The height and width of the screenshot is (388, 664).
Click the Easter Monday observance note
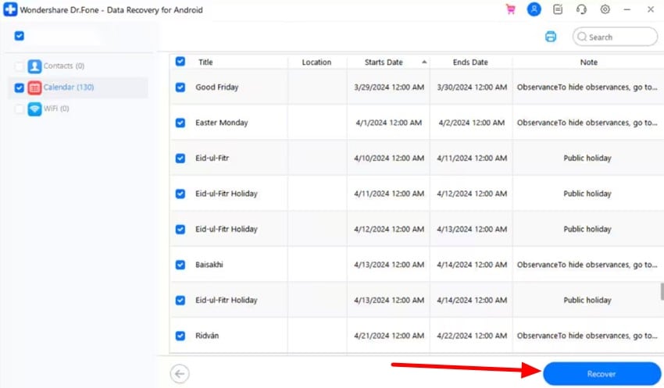(587, 123)
